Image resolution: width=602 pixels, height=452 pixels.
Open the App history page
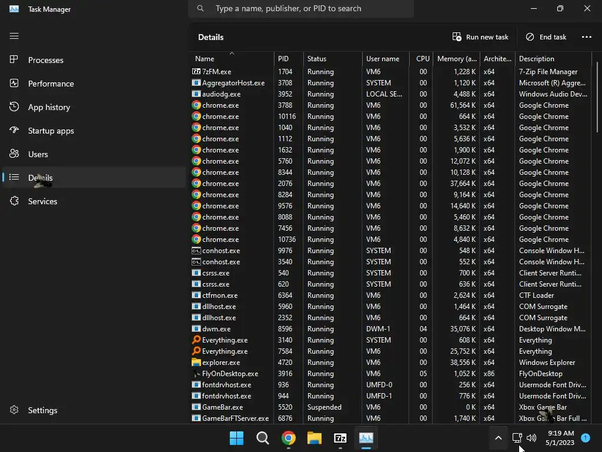[94, 107]
